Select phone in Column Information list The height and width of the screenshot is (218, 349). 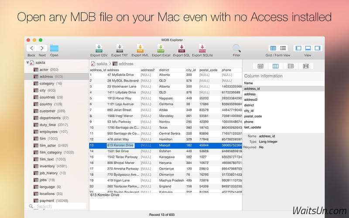click(283, 122)
